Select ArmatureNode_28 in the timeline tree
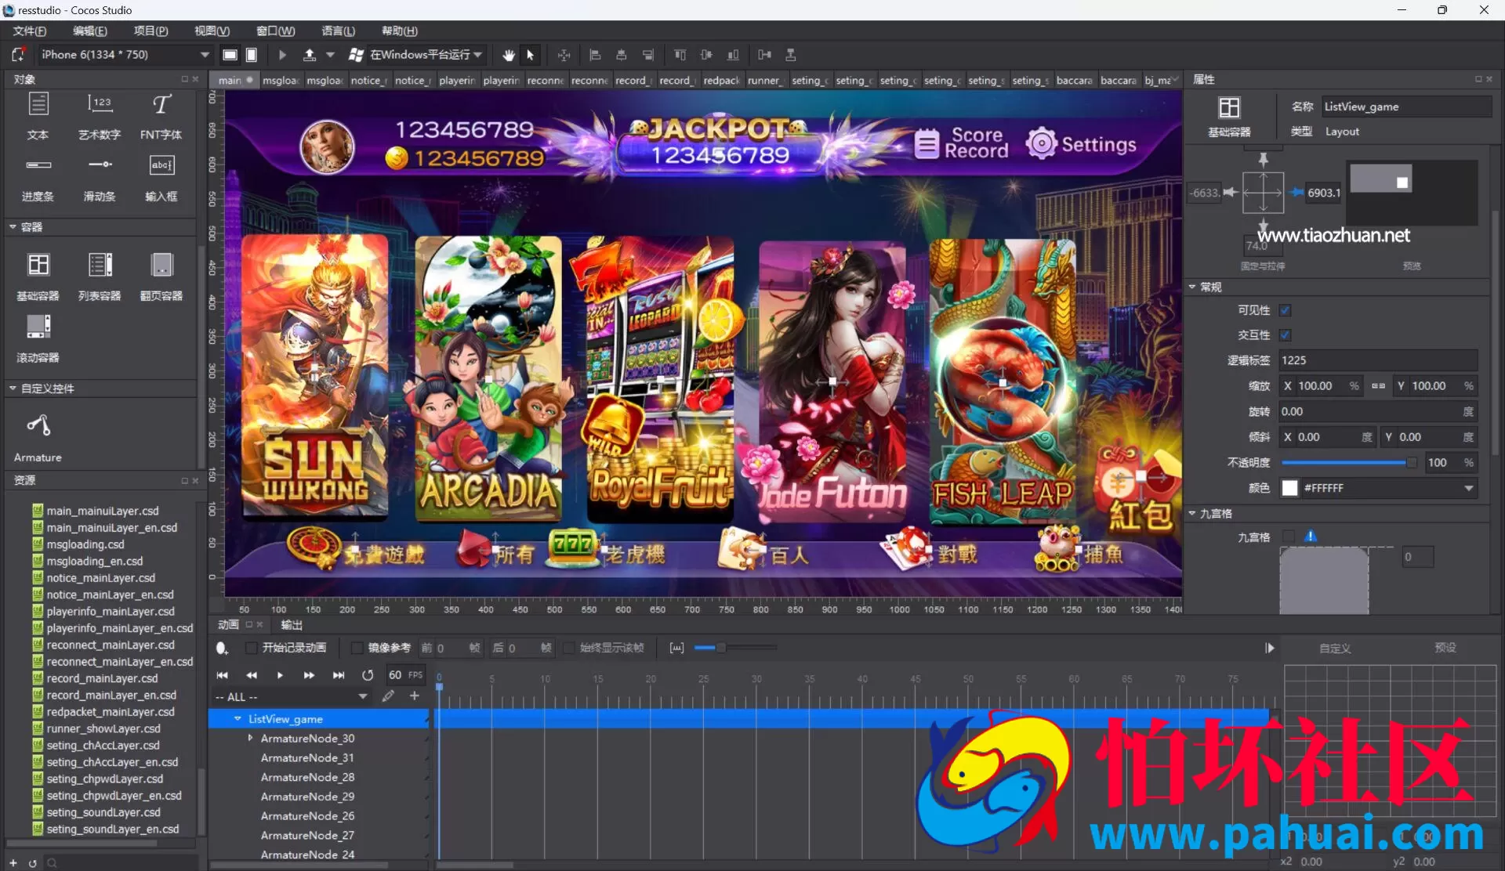This screenshot has width=1505, height=871. point(307,777)
